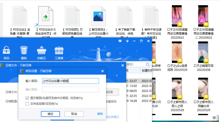The height and width of the screenshot is (122, 219).
Task: Confirm password with 确定 button
Action: click(x=50, y=114)
